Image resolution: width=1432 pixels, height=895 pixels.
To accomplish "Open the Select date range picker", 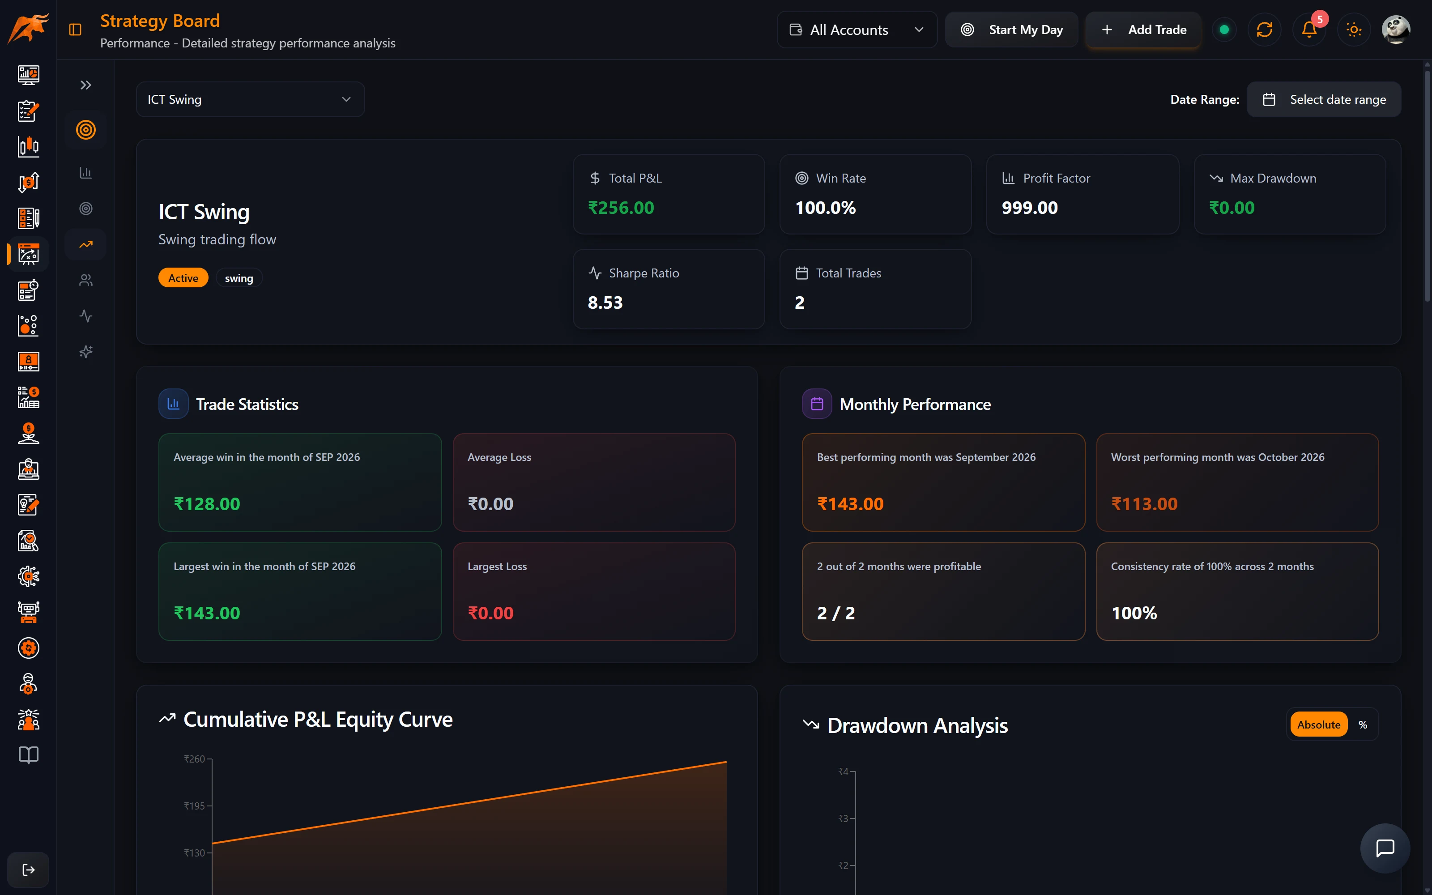I will point(1324,99).
